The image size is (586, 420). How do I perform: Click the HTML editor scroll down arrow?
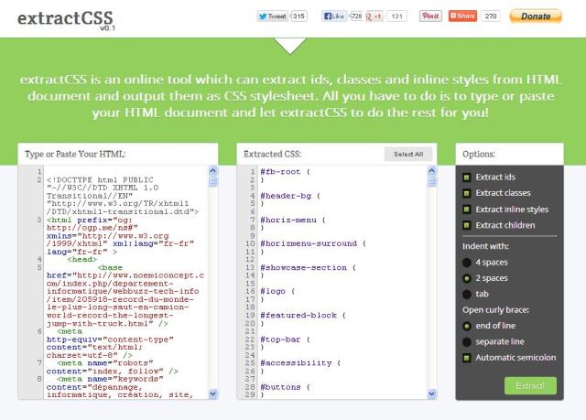[213, 393]
